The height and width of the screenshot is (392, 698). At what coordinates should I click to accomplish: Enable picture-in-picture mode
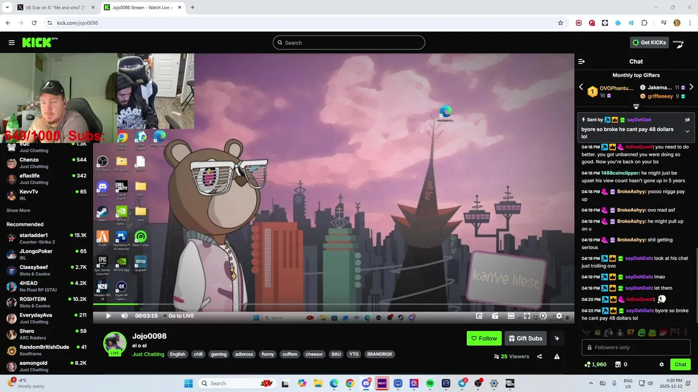(479, 316)
